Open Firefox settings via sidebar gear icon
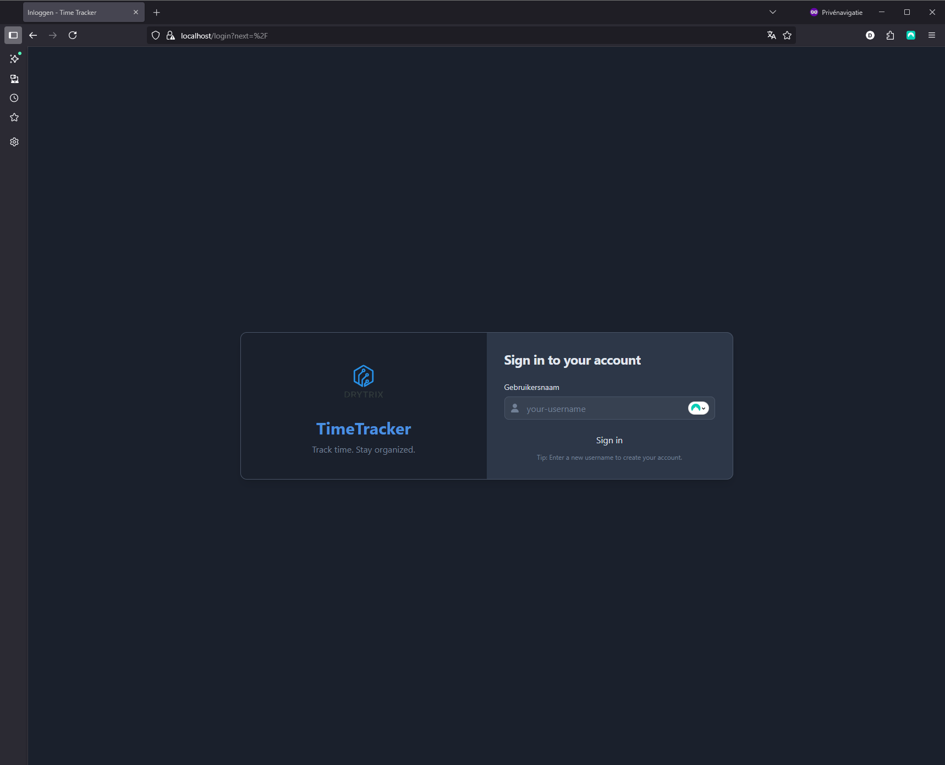This screenshot has width=945, height=765. click(x=14, y=142)
